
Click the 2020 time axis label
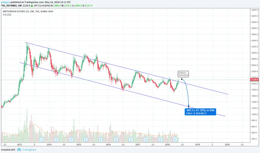pyautogui.click(x=227, y=145)
